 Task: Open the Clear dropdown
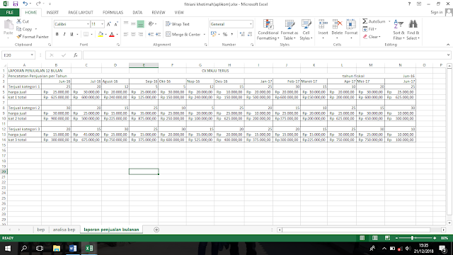point(372,37)
